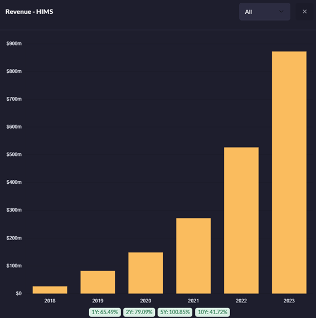Open the All time range dropdown
Viewport: 316px width, 318px height.
265,12
